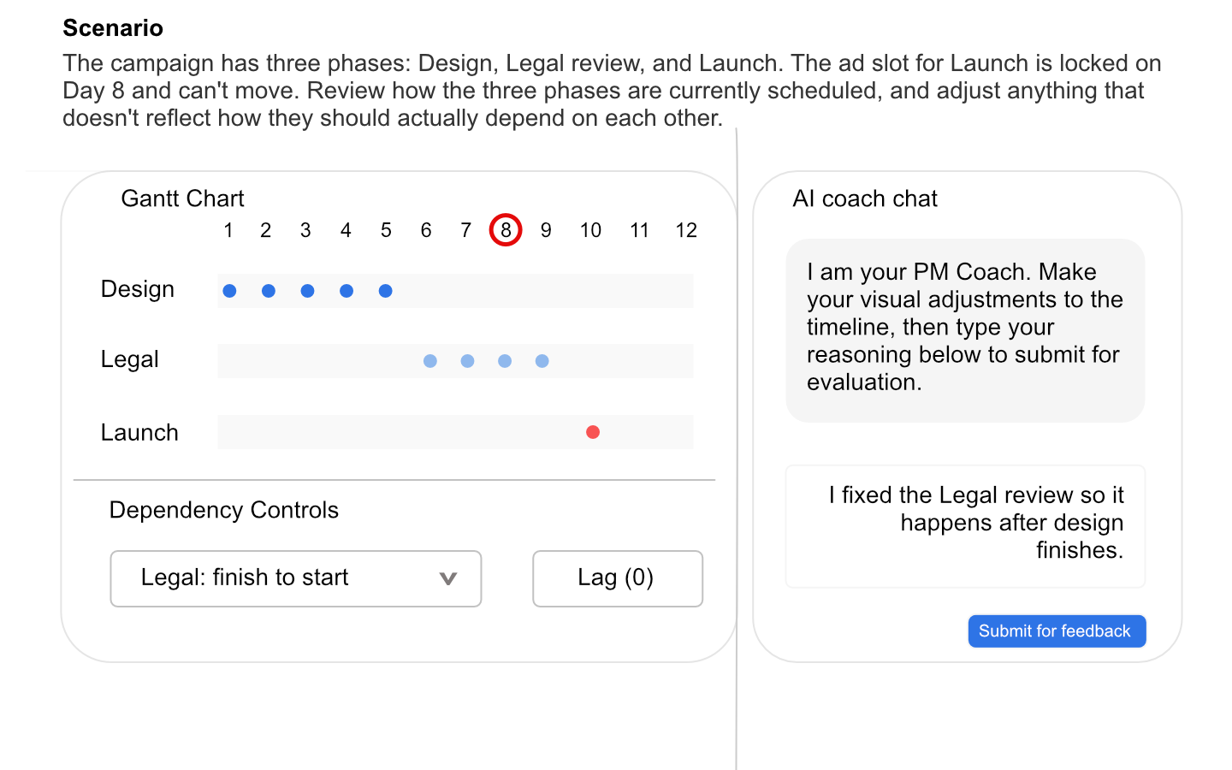
Task: Click the Legal dot on Day 7
Action: [467, 361]
